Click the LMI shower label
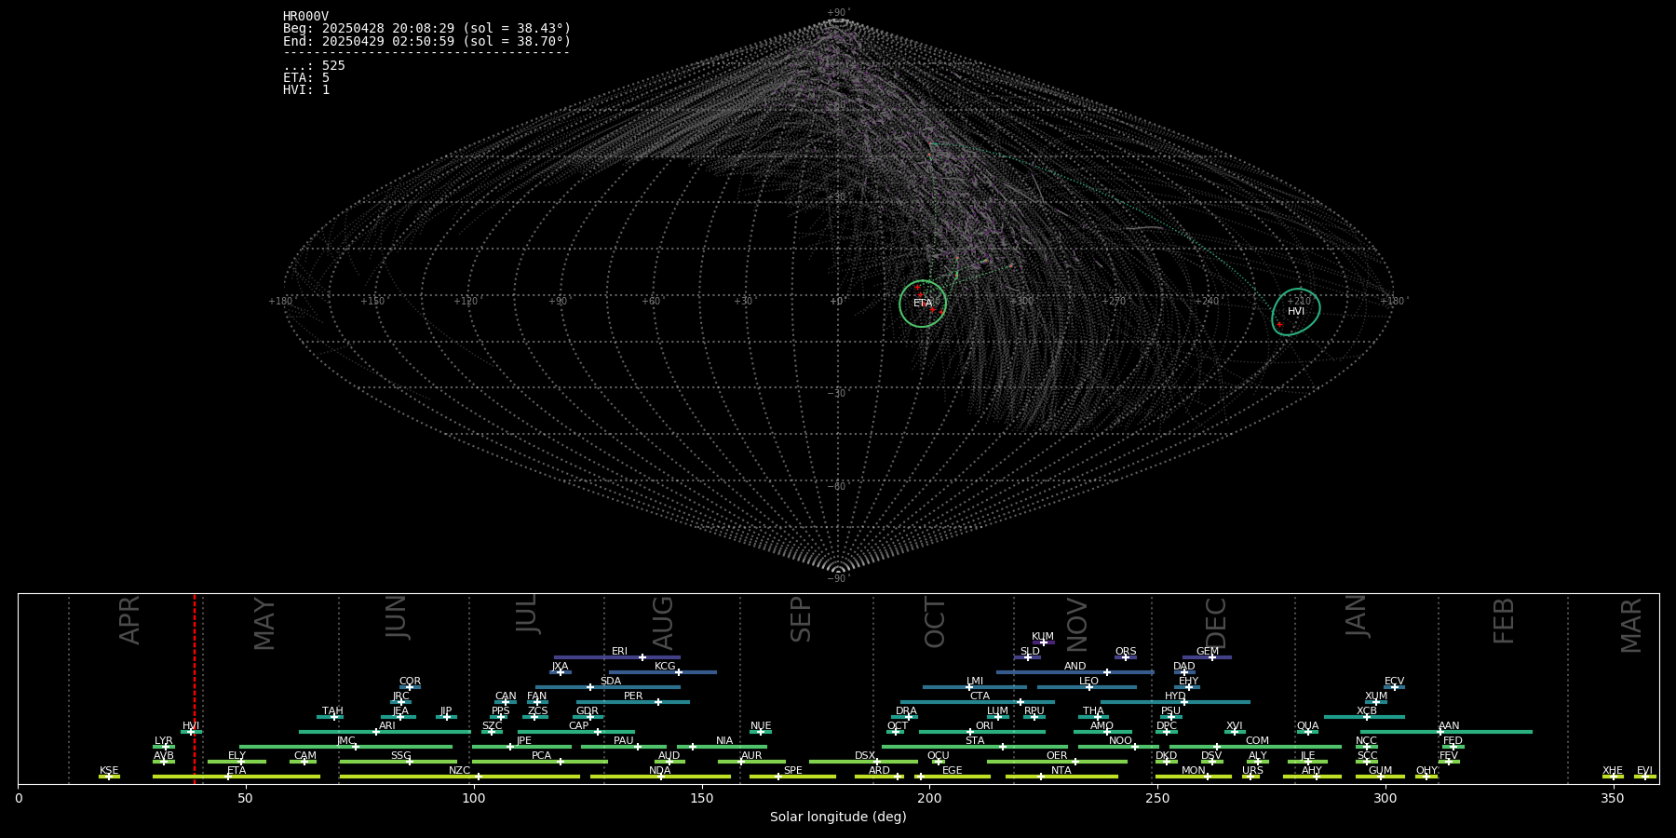Image resolution: width=1676 pixels, height=838 pixels. click(x=975, y=682)
